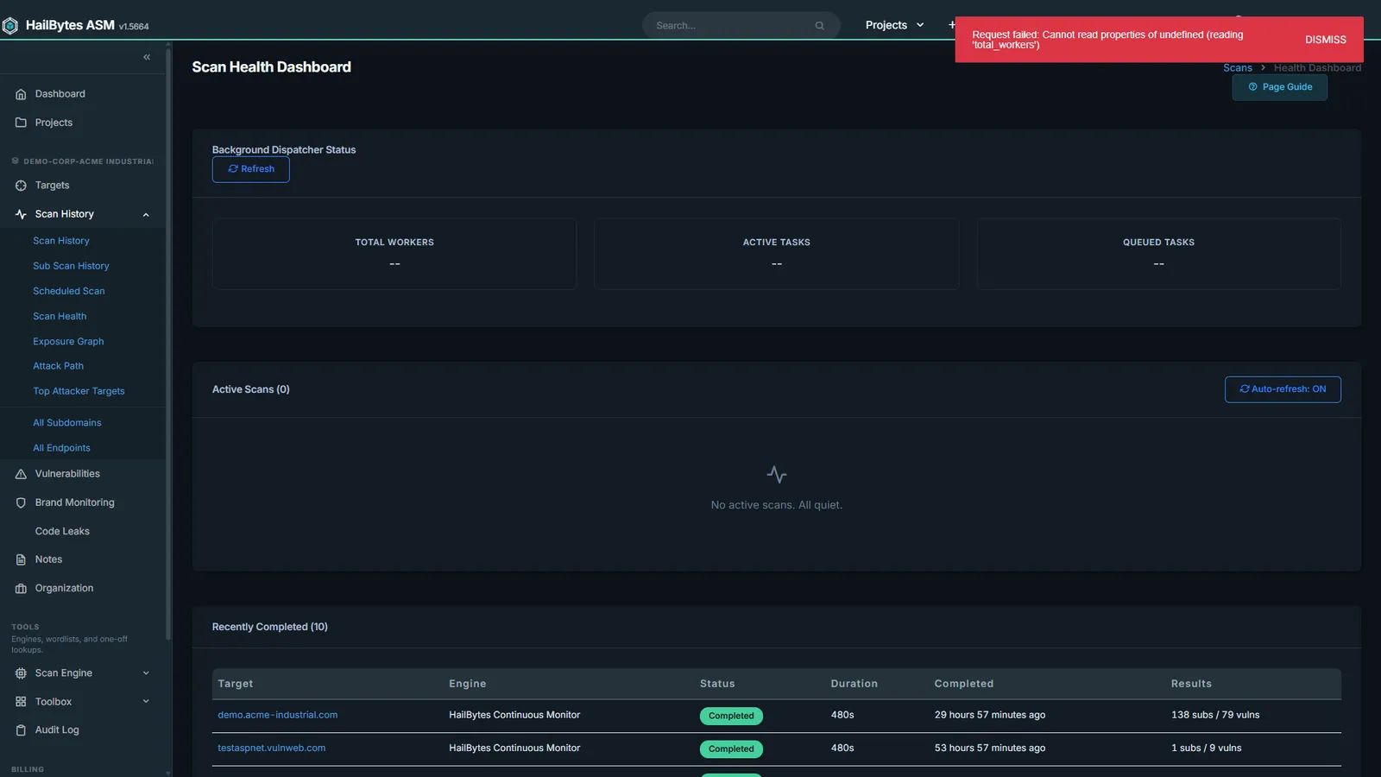Expand the Toolbox submenu chevron
The image size is (1381, 777).
(x=146, y=702)
